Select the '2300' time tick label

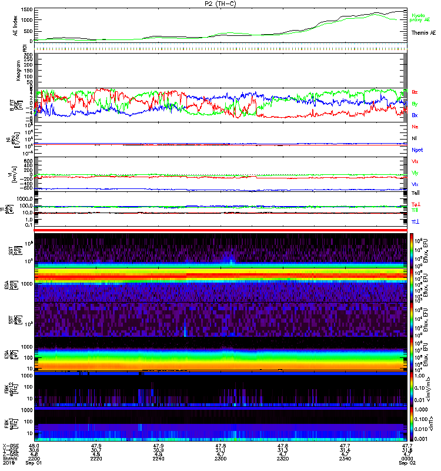(x=220, y=459)
